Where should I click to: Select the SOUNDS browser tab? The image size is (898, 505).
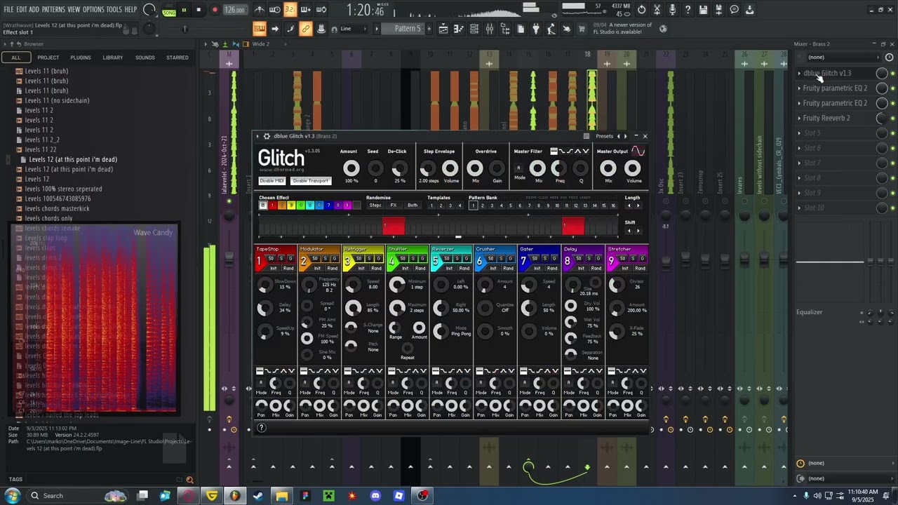pos(145,58)
